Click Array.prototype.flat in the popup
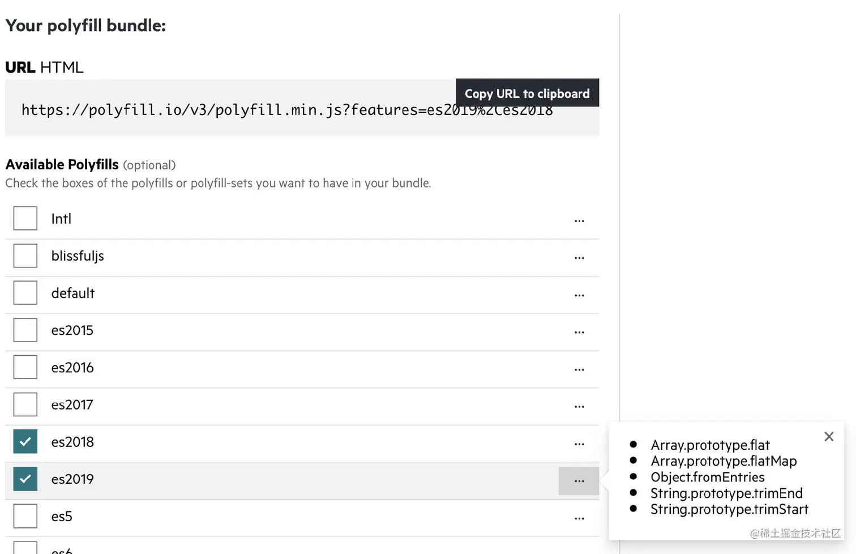 point(710,445)
